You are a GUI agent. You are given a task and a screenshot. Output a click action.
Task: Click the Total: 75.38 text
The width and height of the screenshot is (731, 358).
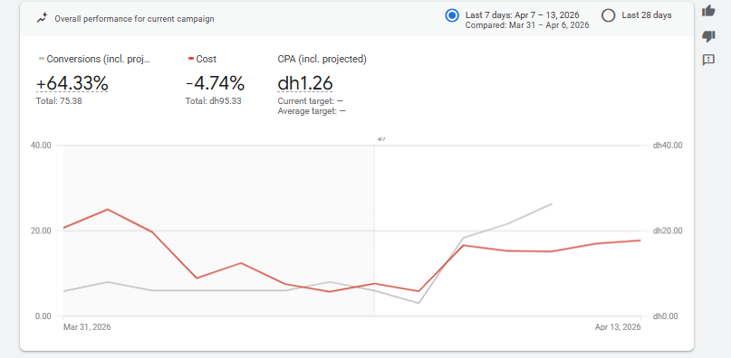(59, 100)
